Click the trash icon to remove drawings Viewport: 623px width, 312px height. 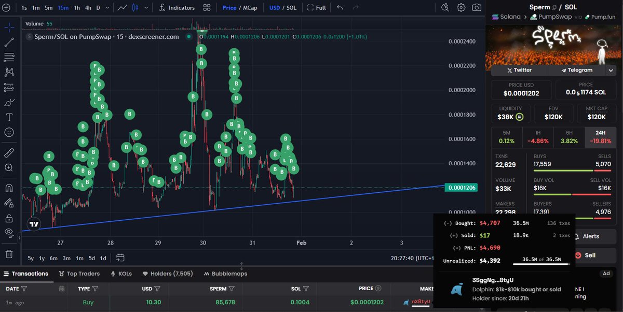click(x=9, y=254)
